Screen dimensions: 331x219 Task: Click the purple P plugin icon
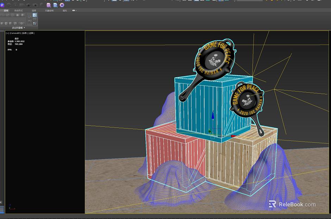coord(2,5)
